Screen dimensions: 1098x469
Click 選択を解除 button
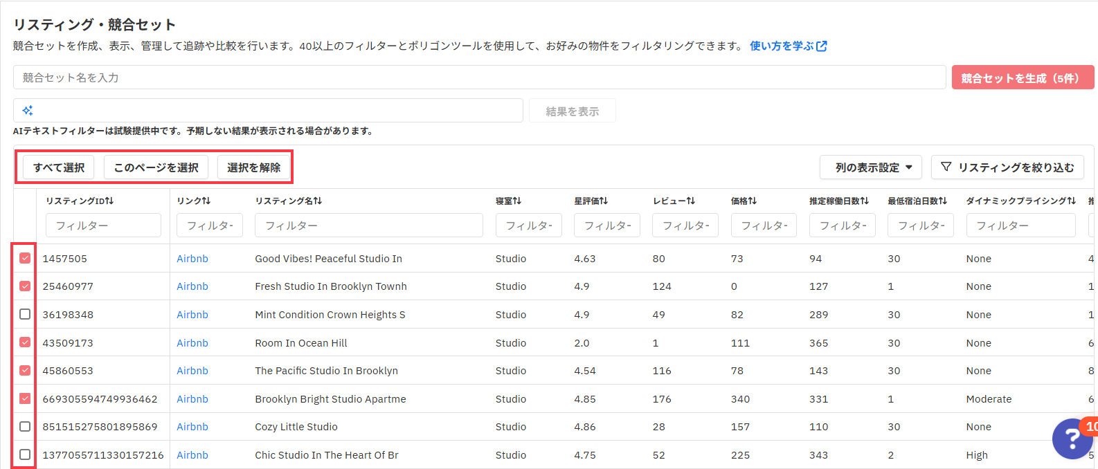coord(253,167)
